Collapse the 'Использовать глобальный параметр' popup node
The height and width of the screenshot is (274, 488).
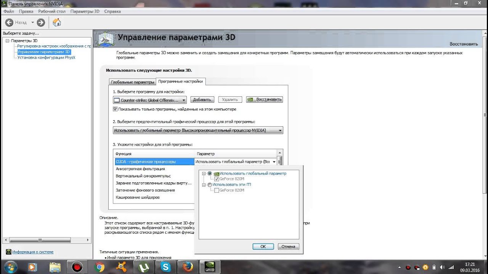click(204, 174)
